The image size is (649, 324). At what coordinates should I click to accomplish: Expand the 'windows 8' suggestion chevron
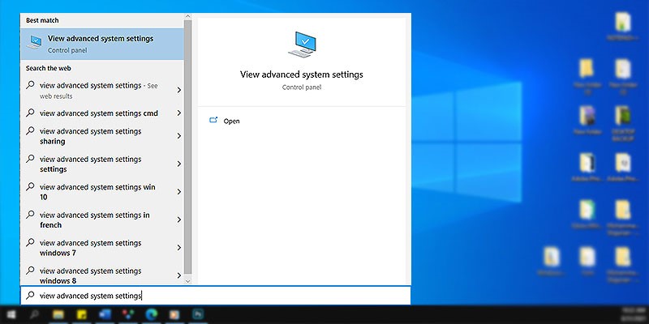pos(178,275)
